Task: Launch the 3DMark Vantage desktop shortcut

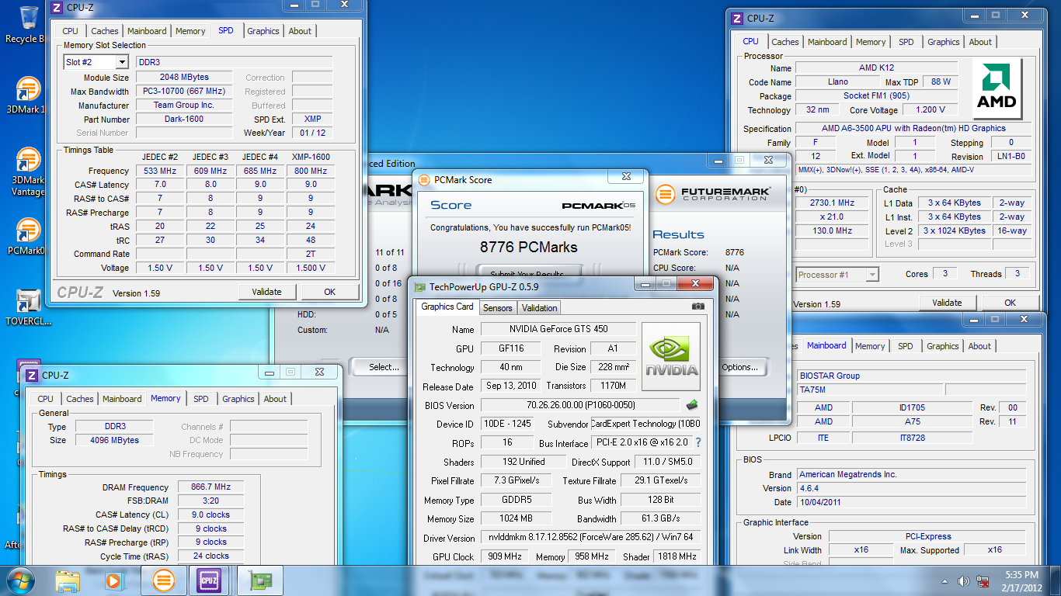Action: (27, 172)
